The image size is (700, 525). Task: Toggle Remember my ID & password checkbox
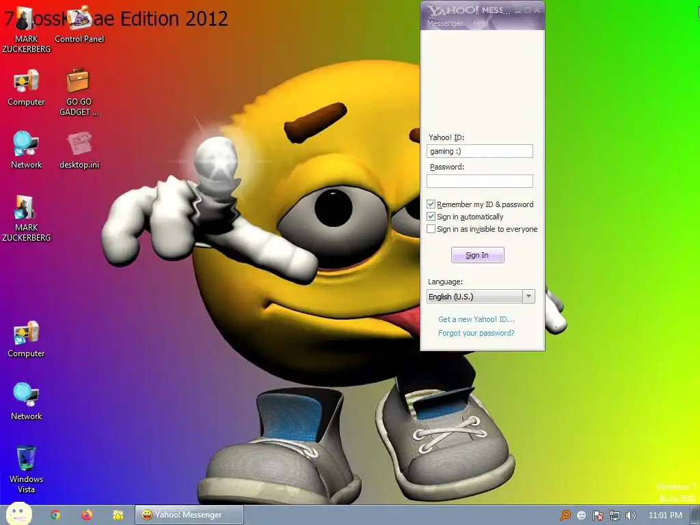pyautogui.click(x=431, y=204)
